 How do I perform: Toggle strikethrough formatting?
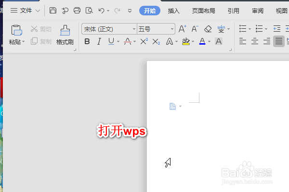[x=128, y=41]
